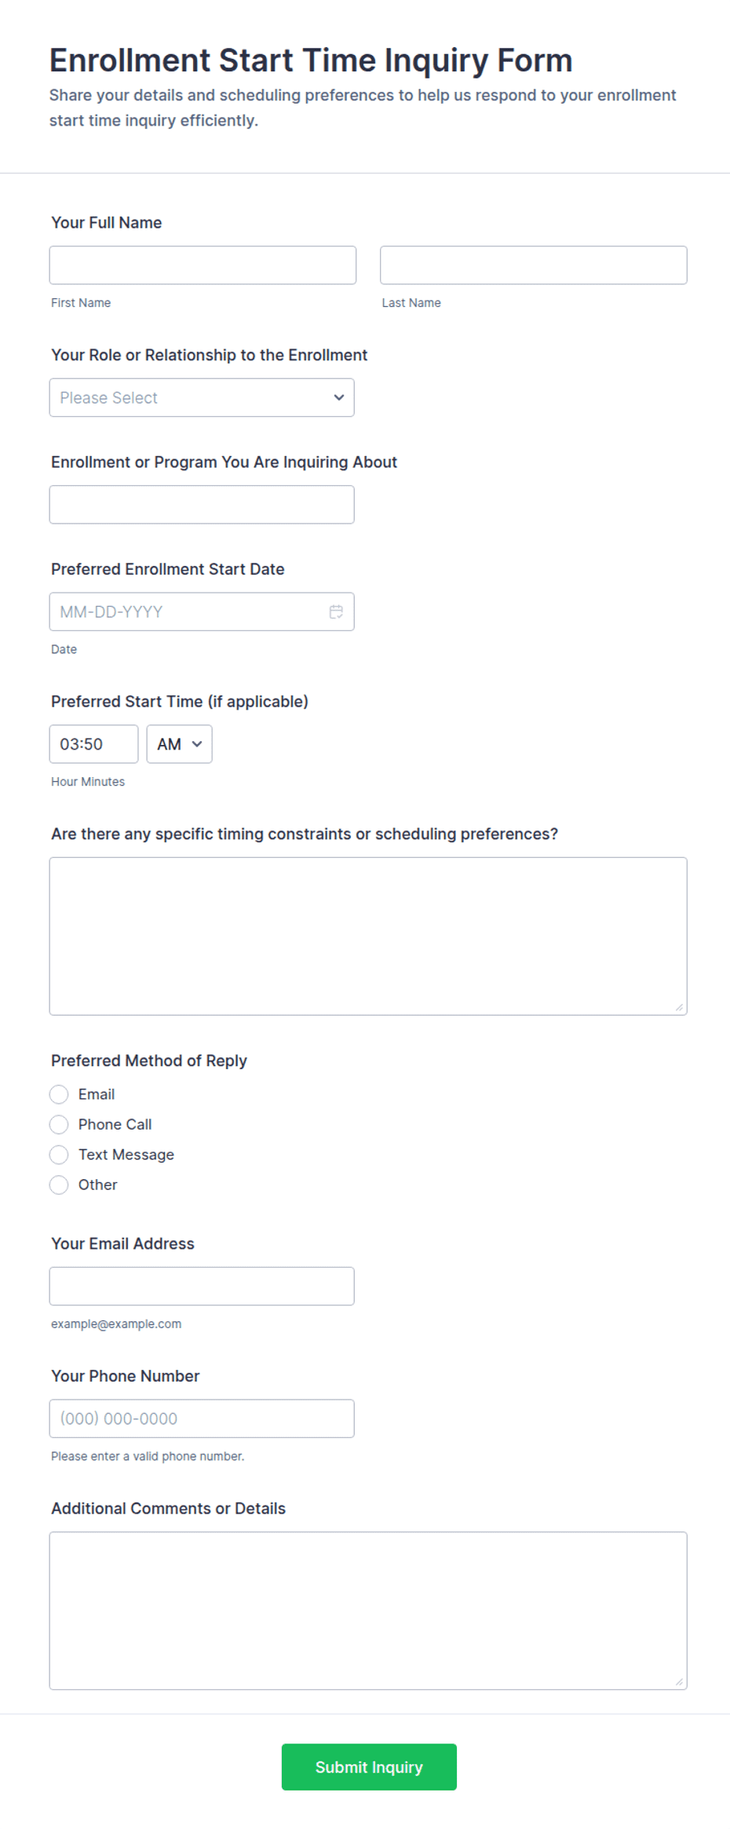
Task: Select the Other reply method
Action: [x=59, y=1185]
